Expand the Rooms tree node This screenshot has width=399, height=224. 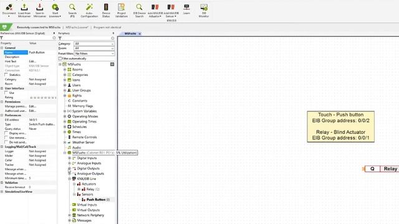(x=65, y=69)
